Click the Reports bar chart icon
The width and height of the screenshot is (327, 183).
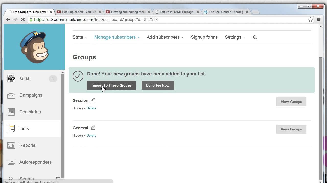point(11,145)
